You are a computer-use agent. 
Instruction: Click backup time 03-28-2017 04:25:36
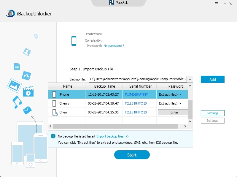point(103,112)
